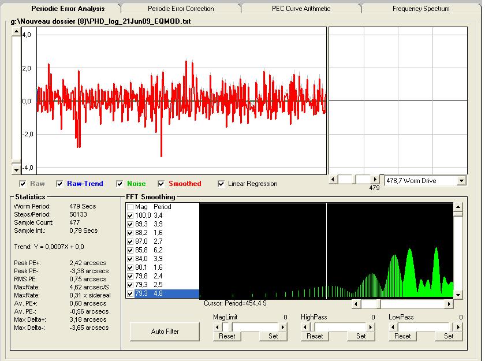485x361 pixels.
Task: Click the RMS PE value 0,75 arcsecs
Action: tap(88, 279)
